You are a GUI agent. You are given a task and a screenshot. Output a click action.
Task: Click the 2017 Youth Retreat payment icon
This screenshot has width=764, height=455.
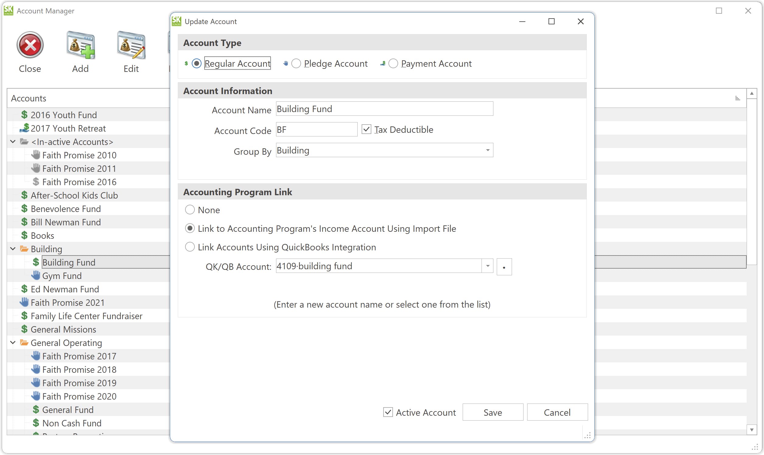point(24,128)
